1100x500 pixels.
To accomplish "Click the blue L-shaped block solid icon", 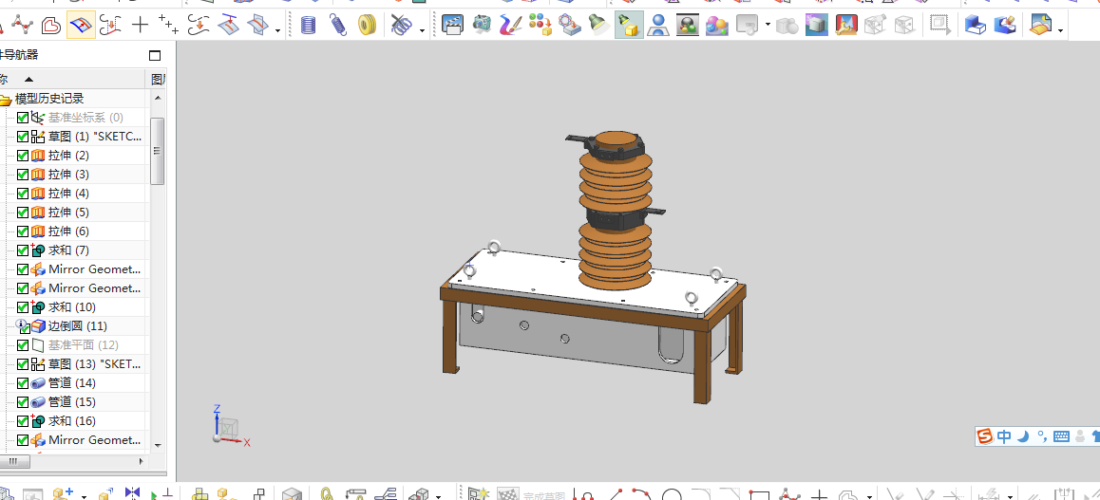I will pos(976,26).
